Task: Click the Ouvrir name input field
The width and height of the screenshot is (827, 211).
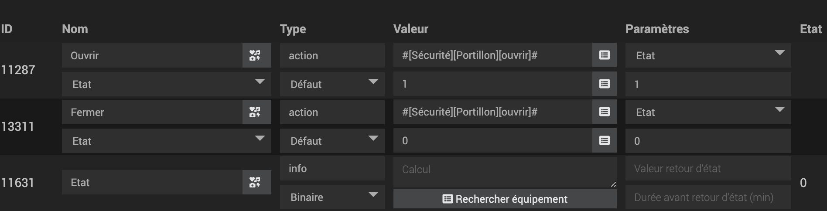Action: click(152, 55)
